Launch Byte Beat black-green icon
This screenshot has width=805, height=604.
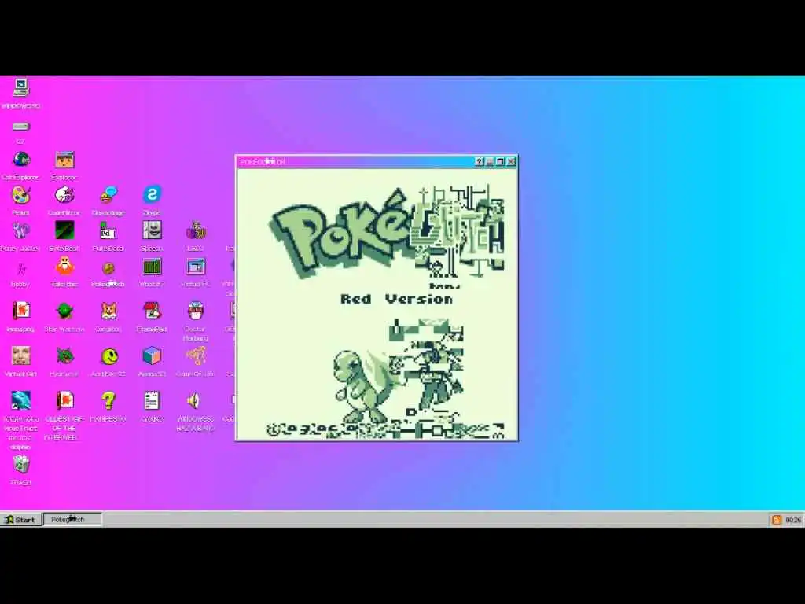(64, 230)
